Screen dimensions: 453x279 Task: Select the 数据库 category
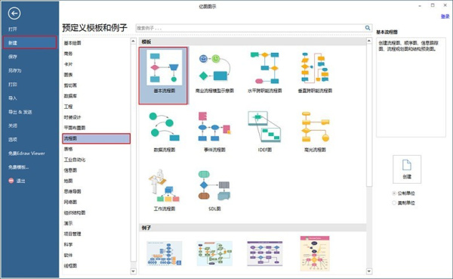[70, 96]
